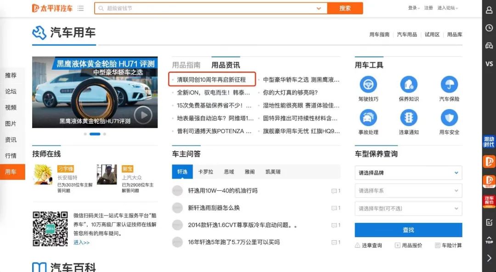Screen dimensions: 496x272
Task: Open the 事故处理 icon
Action: 368,117
